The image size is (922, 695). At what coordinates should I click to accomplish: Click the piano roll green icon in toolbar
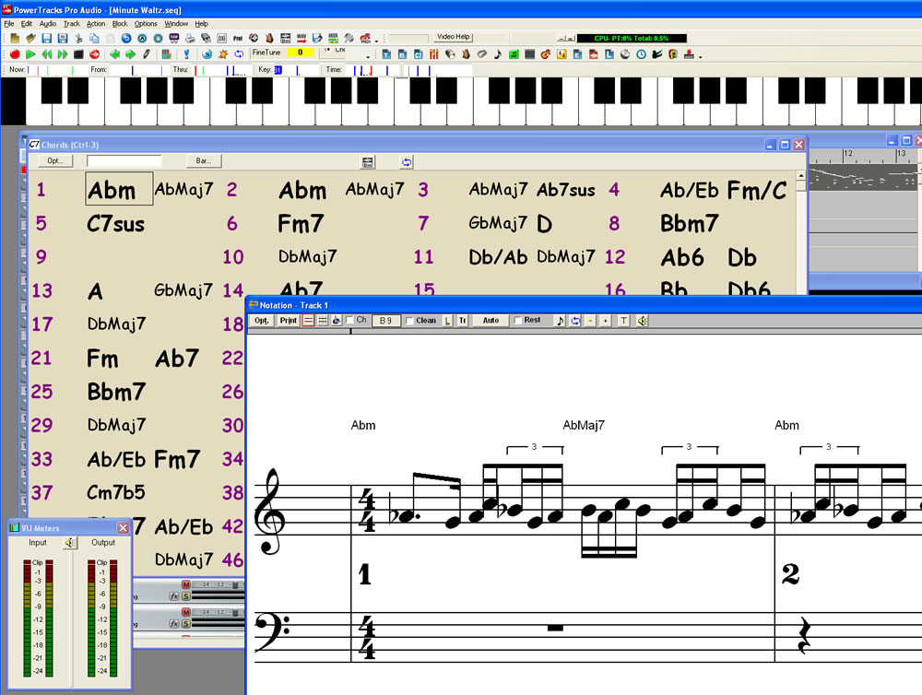(514, 54)
